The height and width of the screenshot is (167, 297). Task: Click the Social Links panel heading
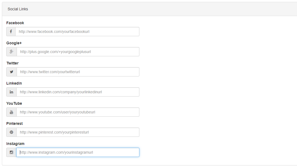[x=18, y=9]
